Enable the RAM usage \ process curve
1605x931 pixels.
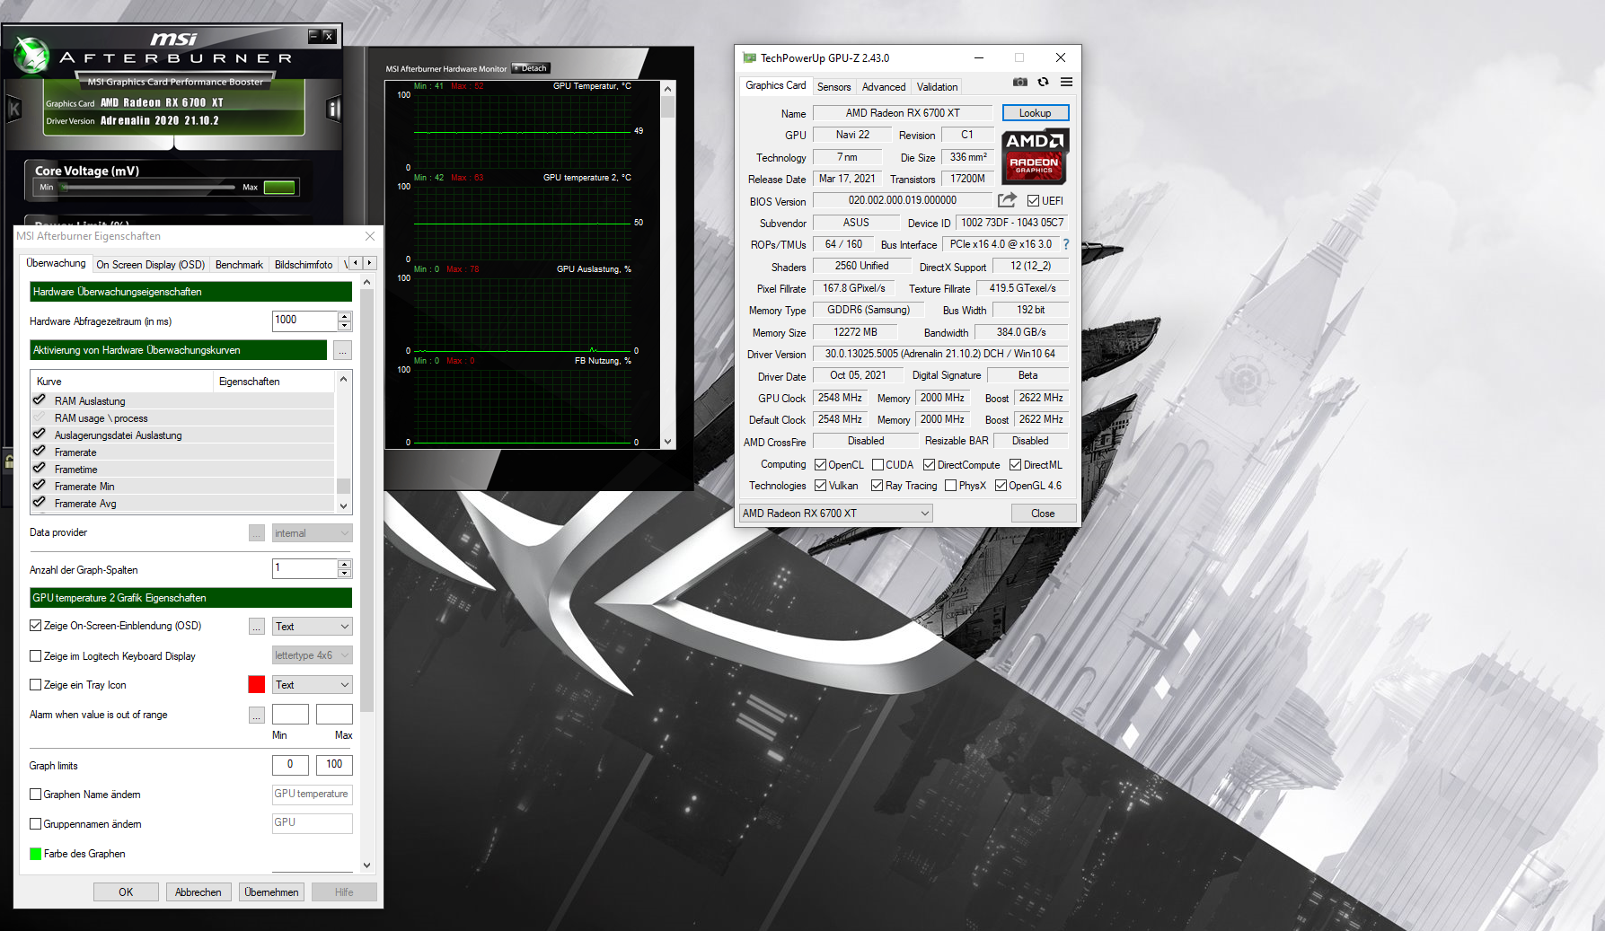(x=40, y=417)
